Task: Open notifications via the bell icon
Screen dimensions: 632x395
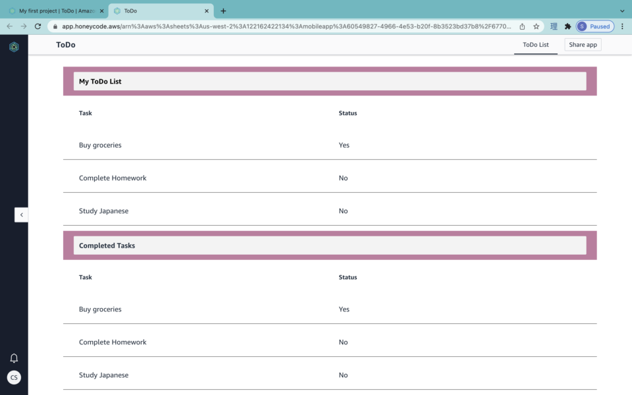Action: tap(13, 357)
